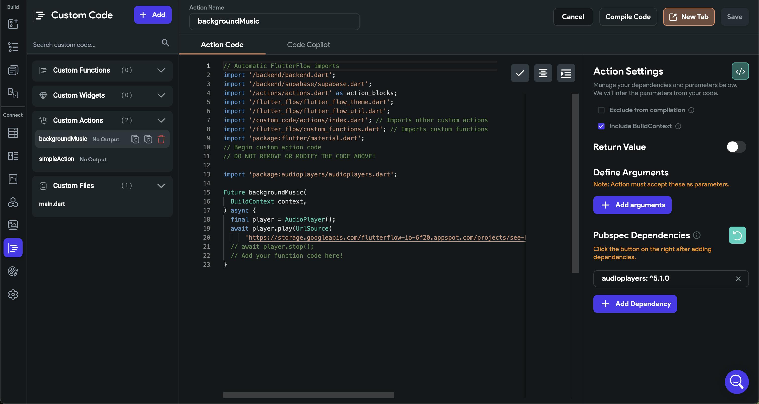Select the simpleAction custom action
Viewport: 759px width, 404px height.
pos(56,159)
